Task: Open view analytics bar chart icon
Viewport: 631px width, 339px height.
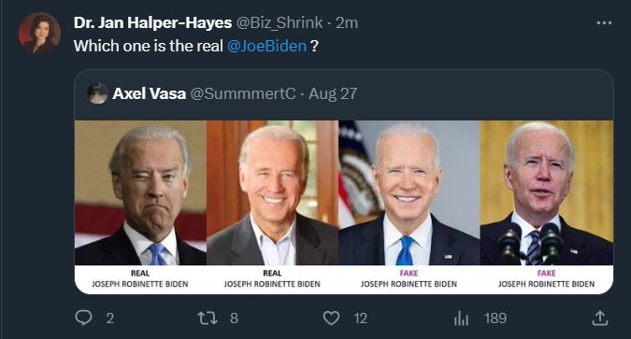Action: coord(461,318)
